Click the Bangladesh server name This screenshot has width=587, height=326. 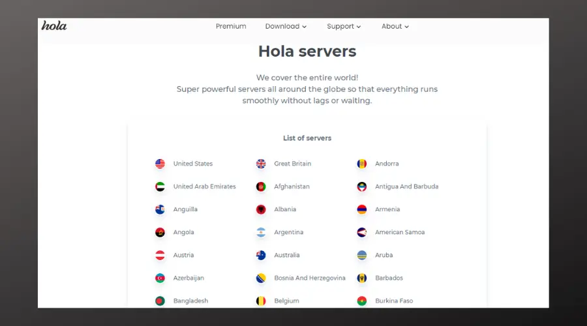[x=190, y=301]
